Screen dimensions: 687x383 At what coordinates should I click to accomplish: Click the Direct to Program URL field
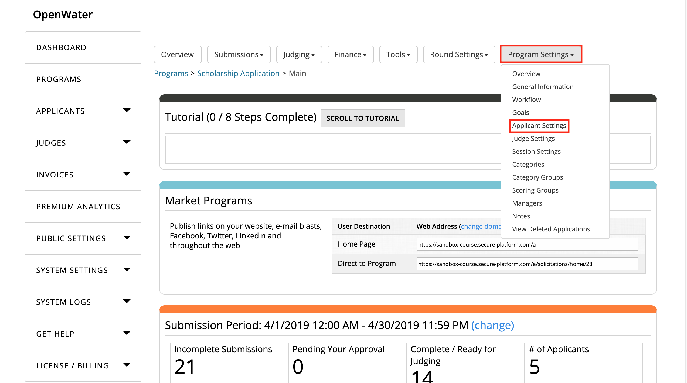point(527,264)
